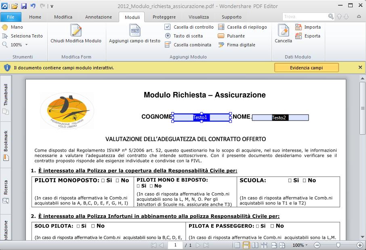Viewport: 366px width, 250px height.
Task: Switch to two-page facing view
Action: coord(255,245)
